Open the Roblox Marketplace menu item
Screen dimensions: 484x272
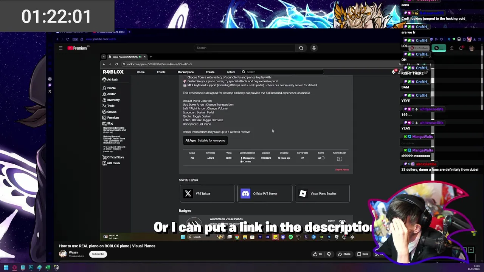pyautogui.click(x=186, y=72)
